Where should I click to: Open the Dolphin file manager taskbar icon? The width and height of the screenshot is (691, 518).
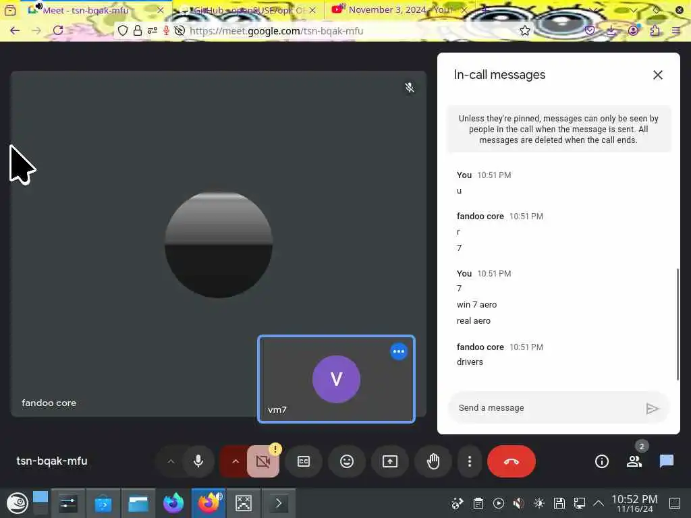138,503
